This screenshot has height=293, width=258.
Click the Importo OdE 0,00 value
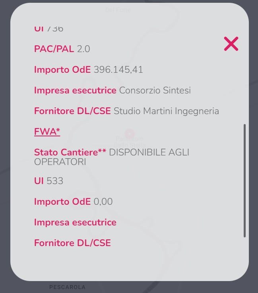(103, 202)
